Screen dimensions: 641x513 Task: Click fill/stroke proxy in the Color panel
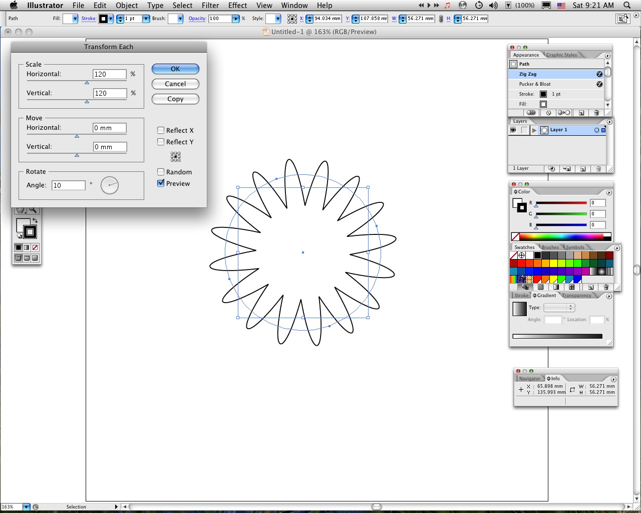[x=519, y=205]
